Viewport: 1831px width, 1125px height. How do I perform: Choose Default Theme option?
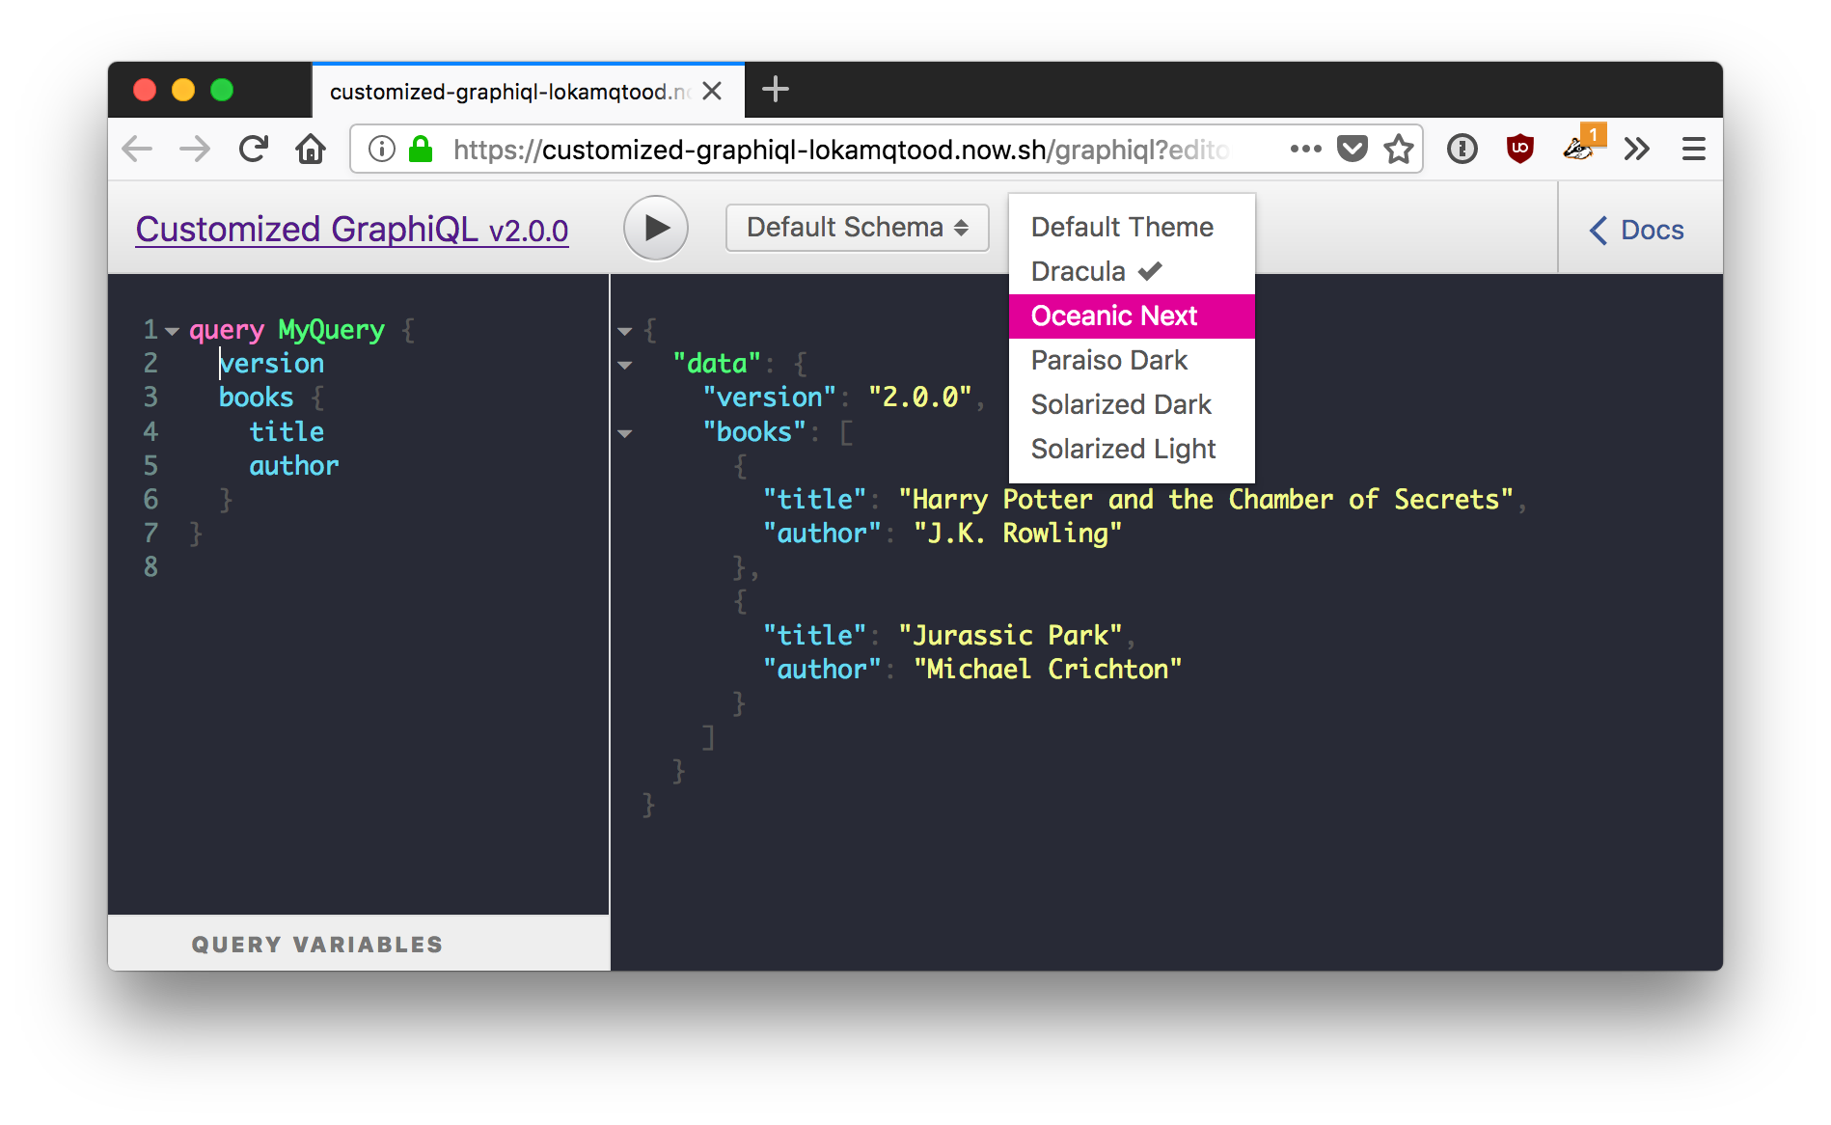point(1132,227)
